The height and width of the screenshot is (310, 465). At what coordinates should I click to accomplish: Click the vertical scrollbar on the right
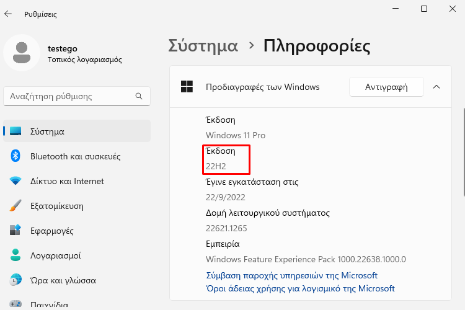pos(463,152)
